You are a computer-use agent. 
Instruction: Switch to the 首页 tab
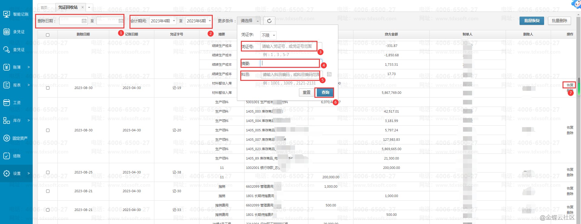tap(44, 8)
